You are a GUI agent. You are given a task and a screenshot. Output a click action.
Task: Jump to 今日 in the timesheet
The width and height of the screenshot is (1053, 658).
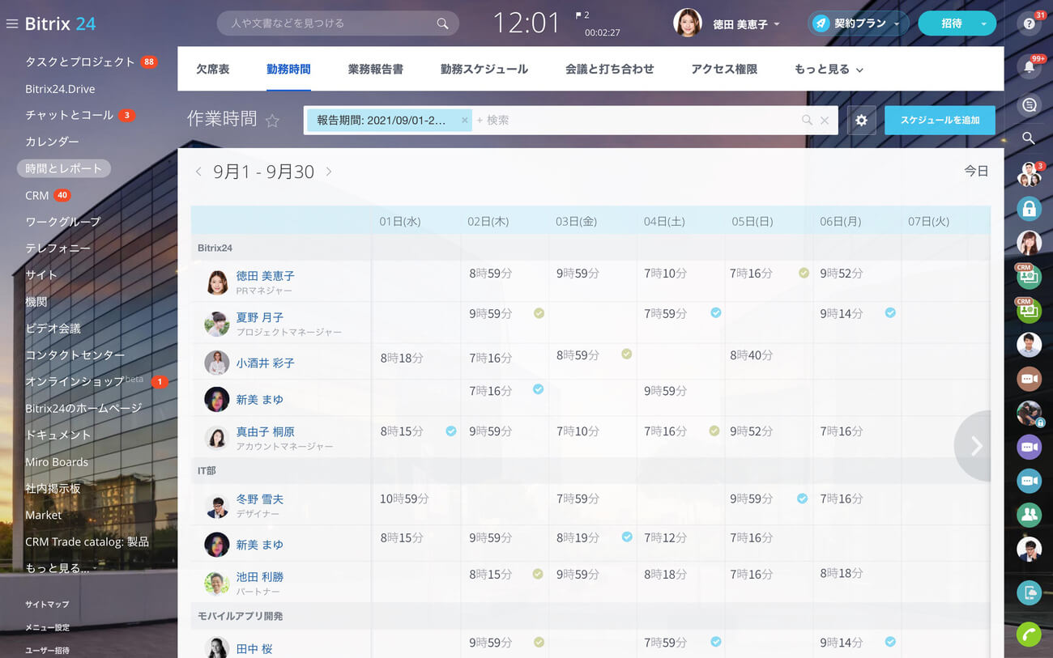pos(976,172)
